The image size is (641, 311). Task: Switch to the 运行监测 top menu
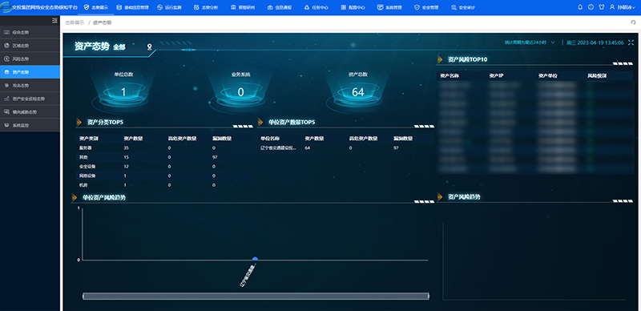[169, 7]
